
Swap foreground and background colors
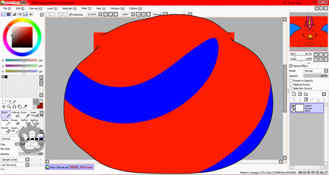click(x=41, y=100)
